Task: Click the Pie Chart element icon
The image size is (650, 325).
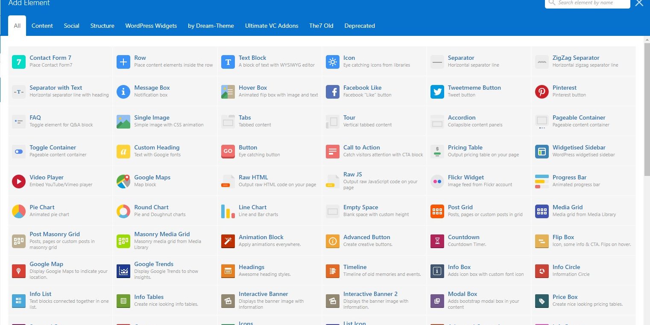Action: click(18, 211)
